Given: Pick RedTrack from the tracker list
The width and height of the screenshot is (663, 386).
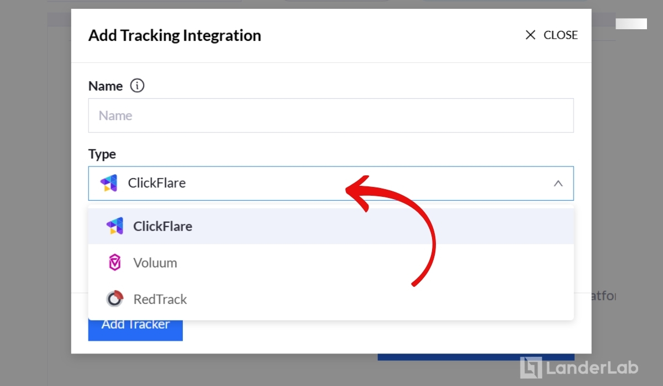Looking at the screenshot, I should (x=331, y=299).
